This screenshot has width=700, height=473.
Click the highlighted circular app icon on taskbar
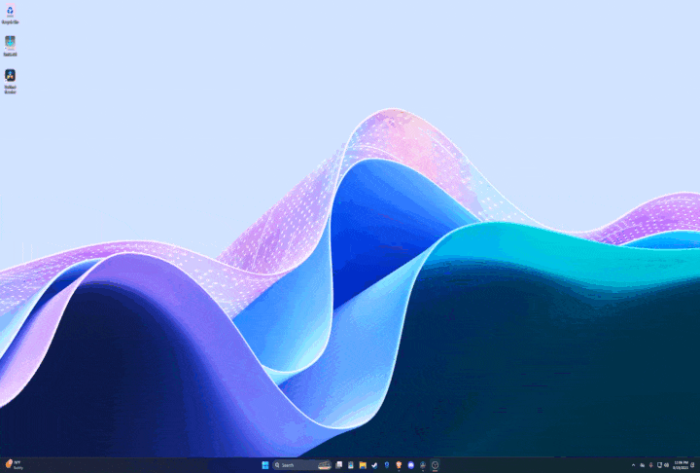(435, 465)
